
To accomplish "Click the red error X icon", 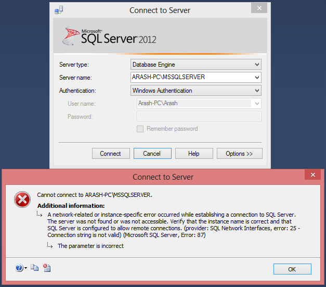I will point(22,199).
